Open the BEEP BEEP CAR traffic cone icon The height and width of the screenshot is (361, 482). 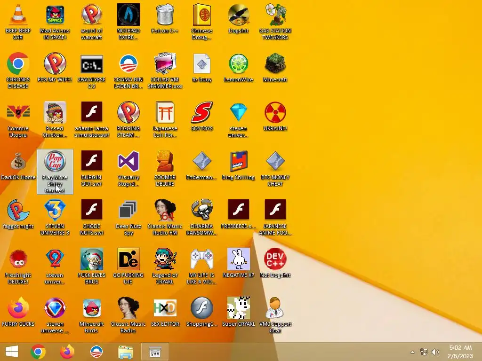coord(18,15)
